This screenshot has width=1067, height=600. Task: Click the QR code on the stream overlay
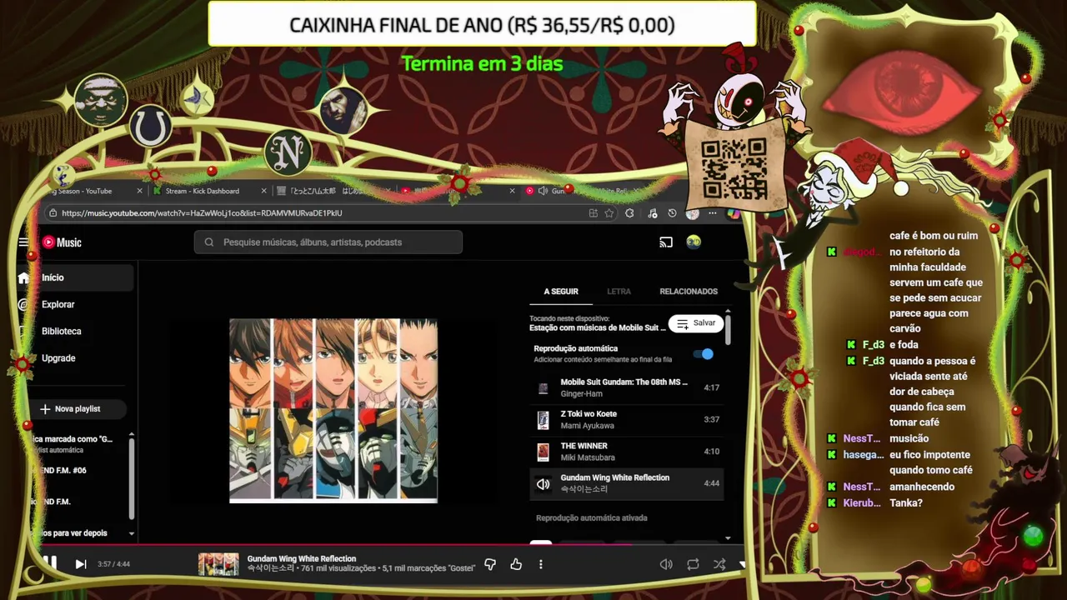click(x=734, y=167)
